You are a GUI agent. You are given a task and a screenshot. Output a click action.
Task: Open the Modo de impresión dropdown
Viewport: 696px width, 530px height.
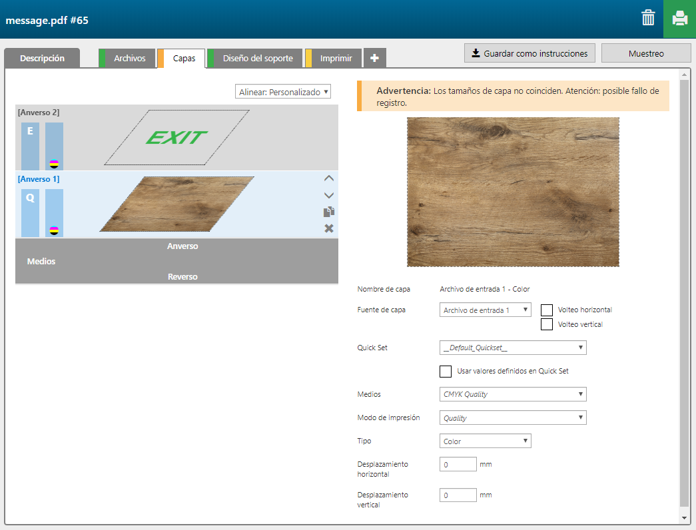pos(513,417)
